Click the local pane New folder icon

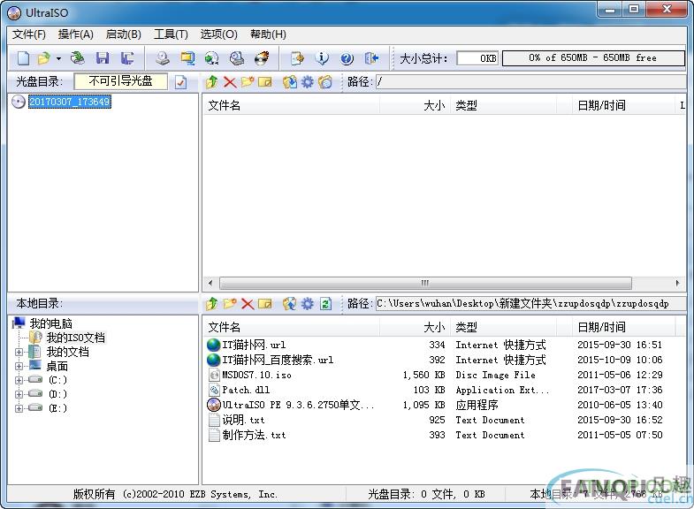(x=230, y=304)
